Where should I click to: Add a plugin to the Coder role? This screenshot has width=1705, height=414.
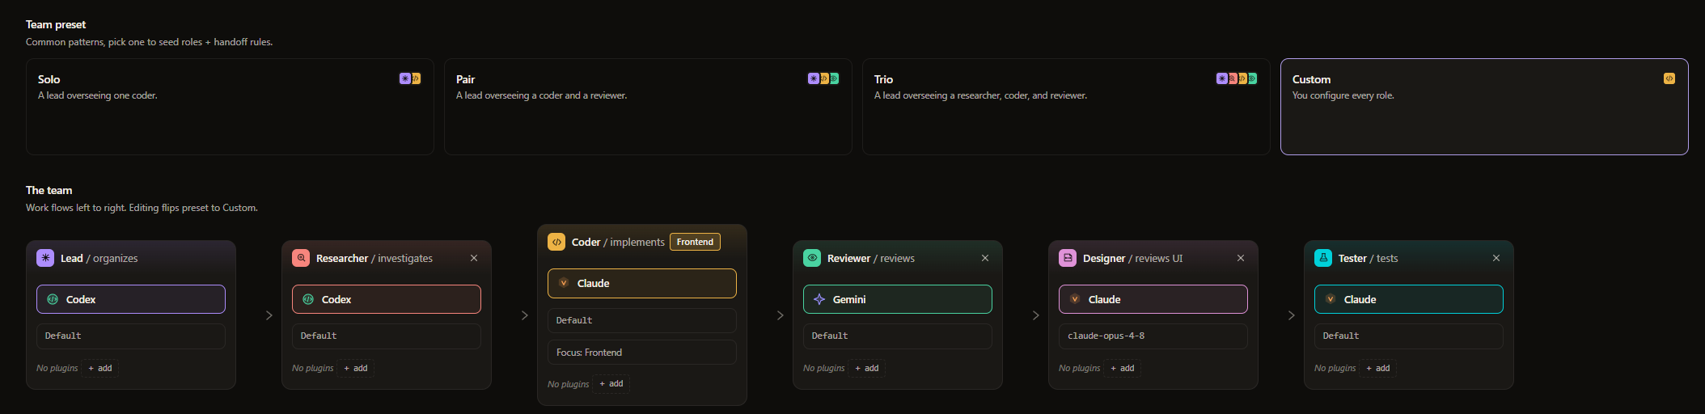611,384
